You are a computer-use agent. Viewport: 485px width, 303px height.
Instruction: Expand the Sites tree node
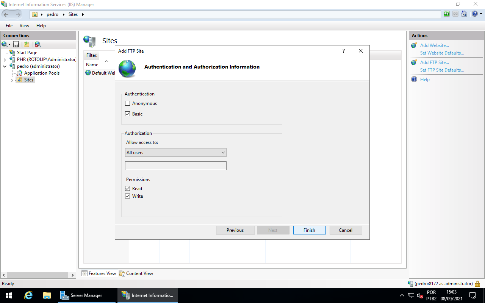coord(12,80)
